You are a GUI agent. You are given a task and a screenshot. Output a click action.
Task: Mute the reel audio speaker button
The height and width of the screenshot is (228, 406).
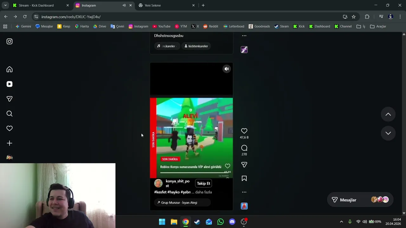(226, 69)
